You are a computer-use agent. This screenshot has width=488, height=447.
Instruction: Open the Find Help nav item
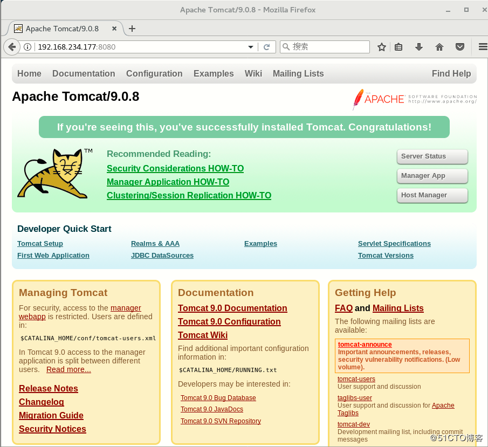(x=451, y=73)
